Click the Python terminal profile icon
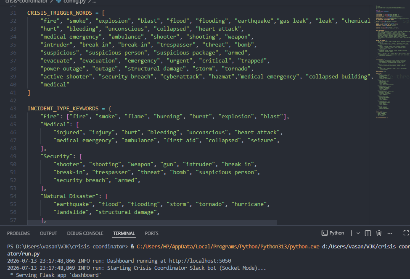Viewport: 410px width, 279px height. coord(324,233)
